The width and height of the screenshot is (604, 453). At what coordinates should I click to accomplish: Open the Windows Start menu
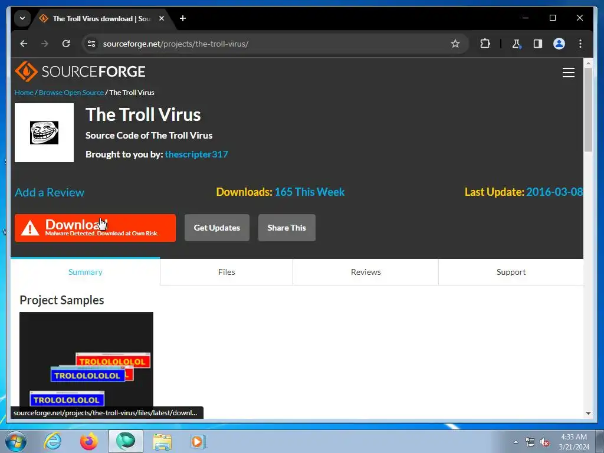point(16,441)
